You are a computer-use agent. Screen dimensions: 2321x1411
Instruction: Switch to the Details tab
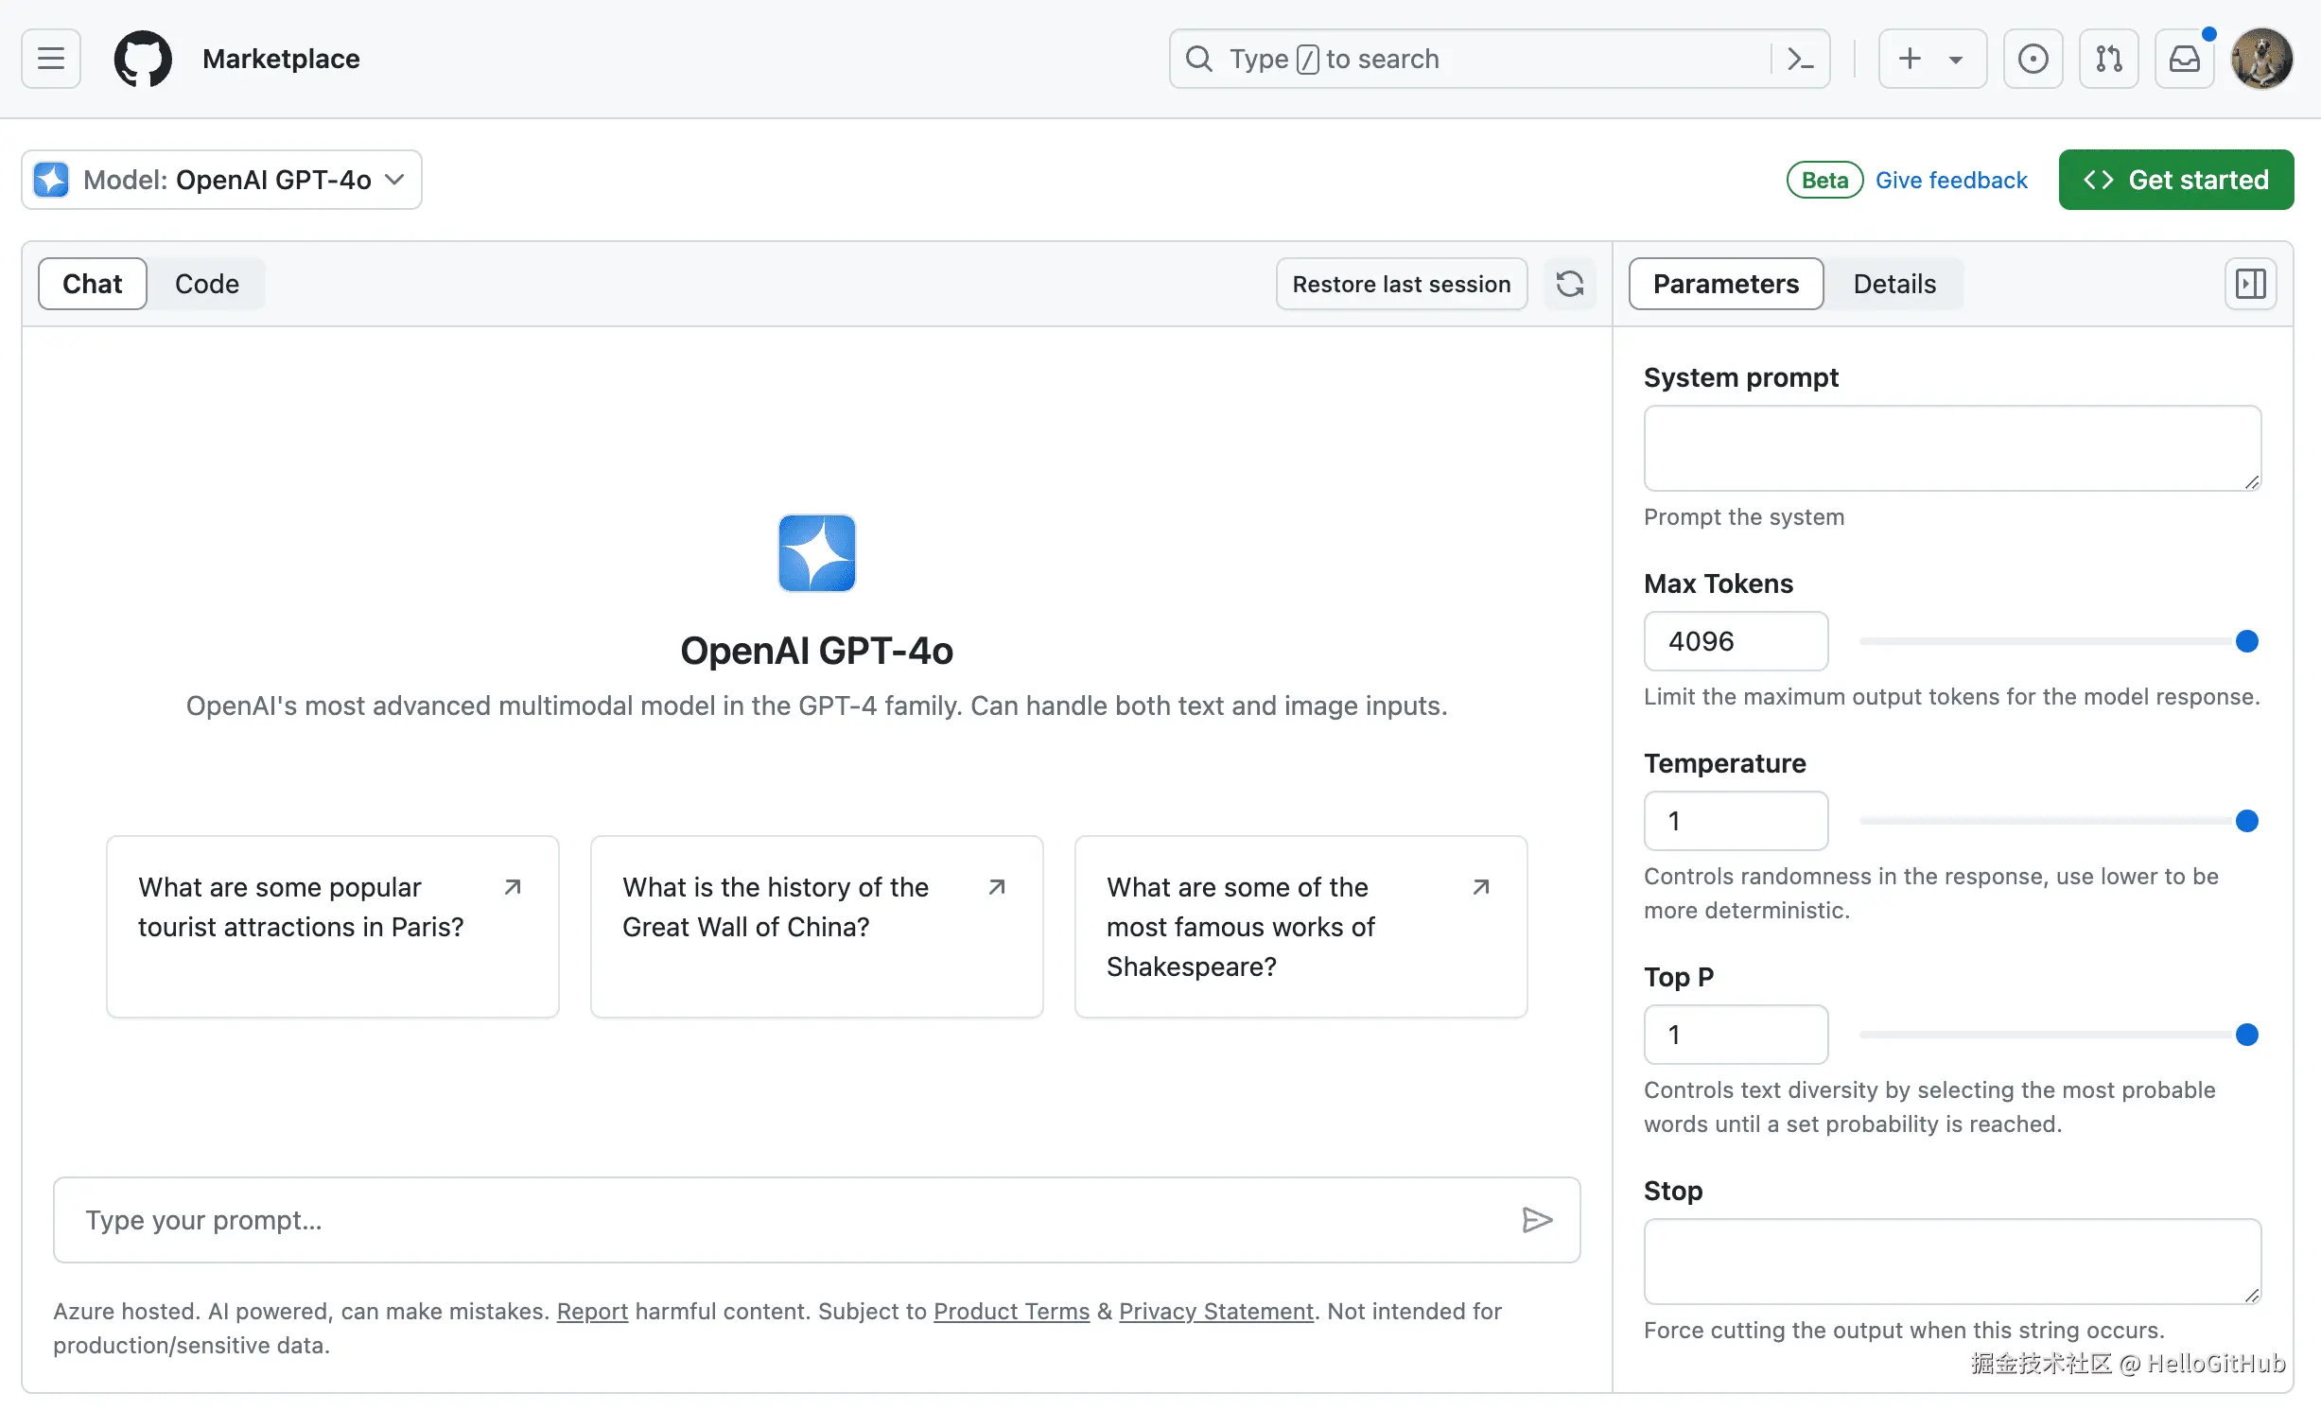(x=1893, y=284)
